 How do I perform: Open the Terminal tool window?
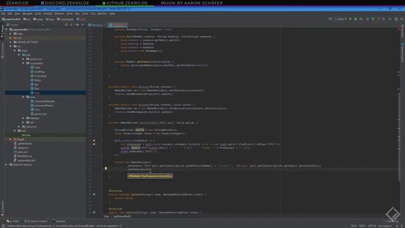click(x=59, y=221)
